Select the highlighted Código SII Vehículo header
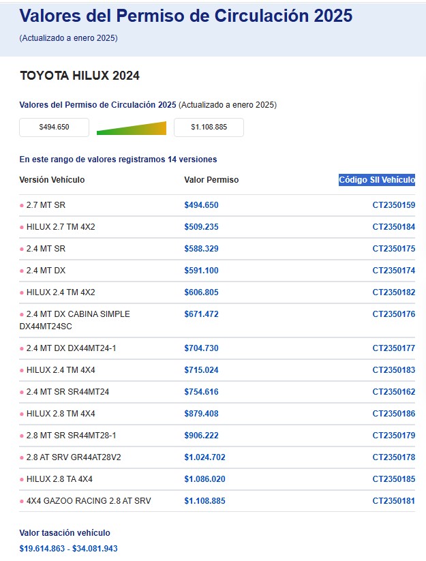This screenshot has width=426, height=561. click(377, 180)
